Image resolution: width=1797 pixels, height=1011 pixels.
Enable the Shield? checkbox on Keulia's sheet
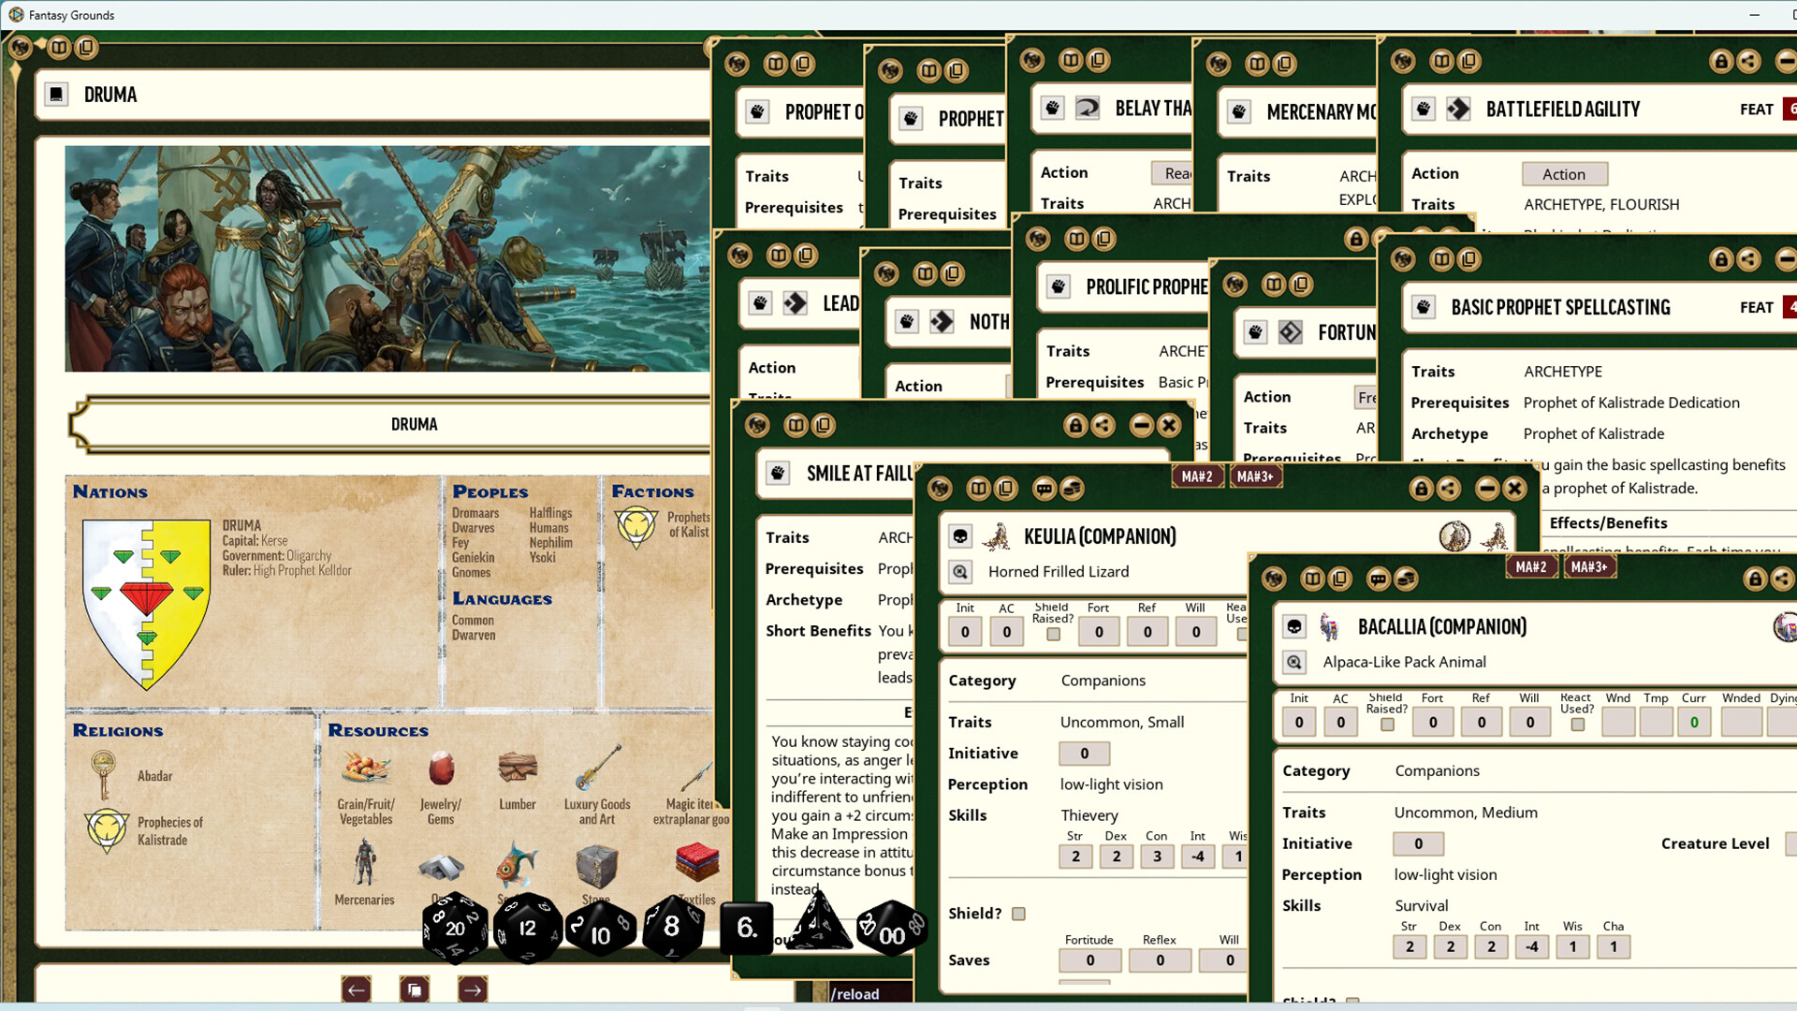click(x=1017, y=914)
